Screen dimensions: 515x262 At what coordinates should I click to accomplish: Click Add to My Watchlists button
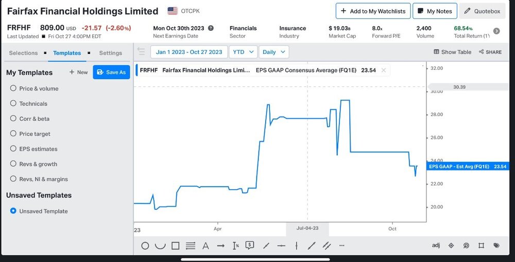[373, 11]
